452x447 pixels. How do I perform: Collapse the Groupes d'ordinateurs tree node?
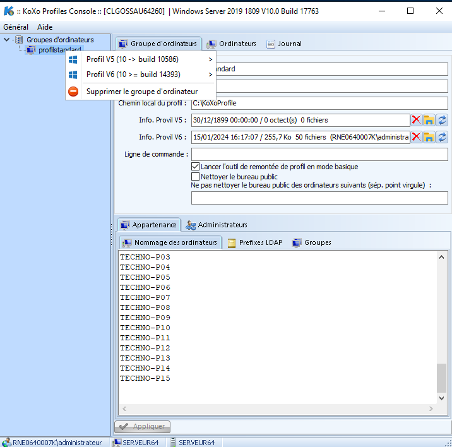point(7,40)
